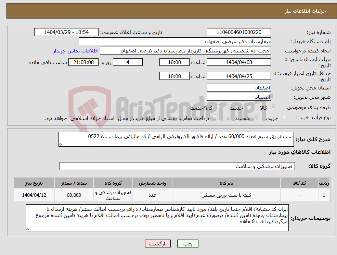The height and width of the screenshot is (255, 337).
Task: Click the need number field 1104004601000220
Action: [239, 32]
